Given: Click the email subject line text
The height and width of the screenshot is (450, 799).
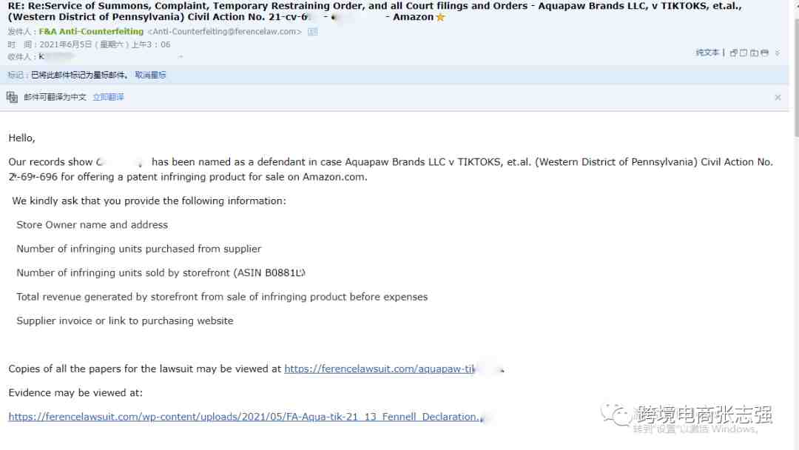Looking at the screenshot, I should [374, 11].
